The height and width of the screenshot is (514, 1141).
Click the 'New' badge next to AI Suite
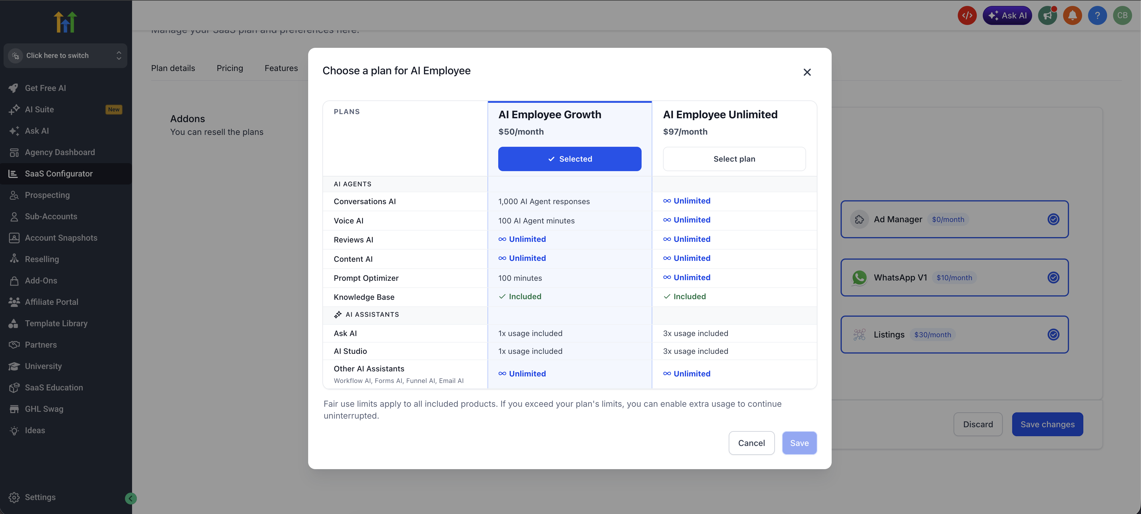[114, 109]
